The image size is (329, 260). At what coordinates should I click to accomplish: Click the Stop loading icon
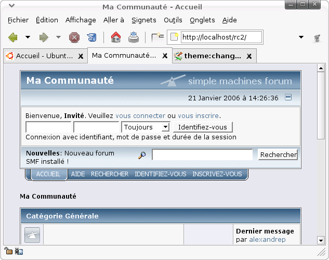[x=74, y=37]
